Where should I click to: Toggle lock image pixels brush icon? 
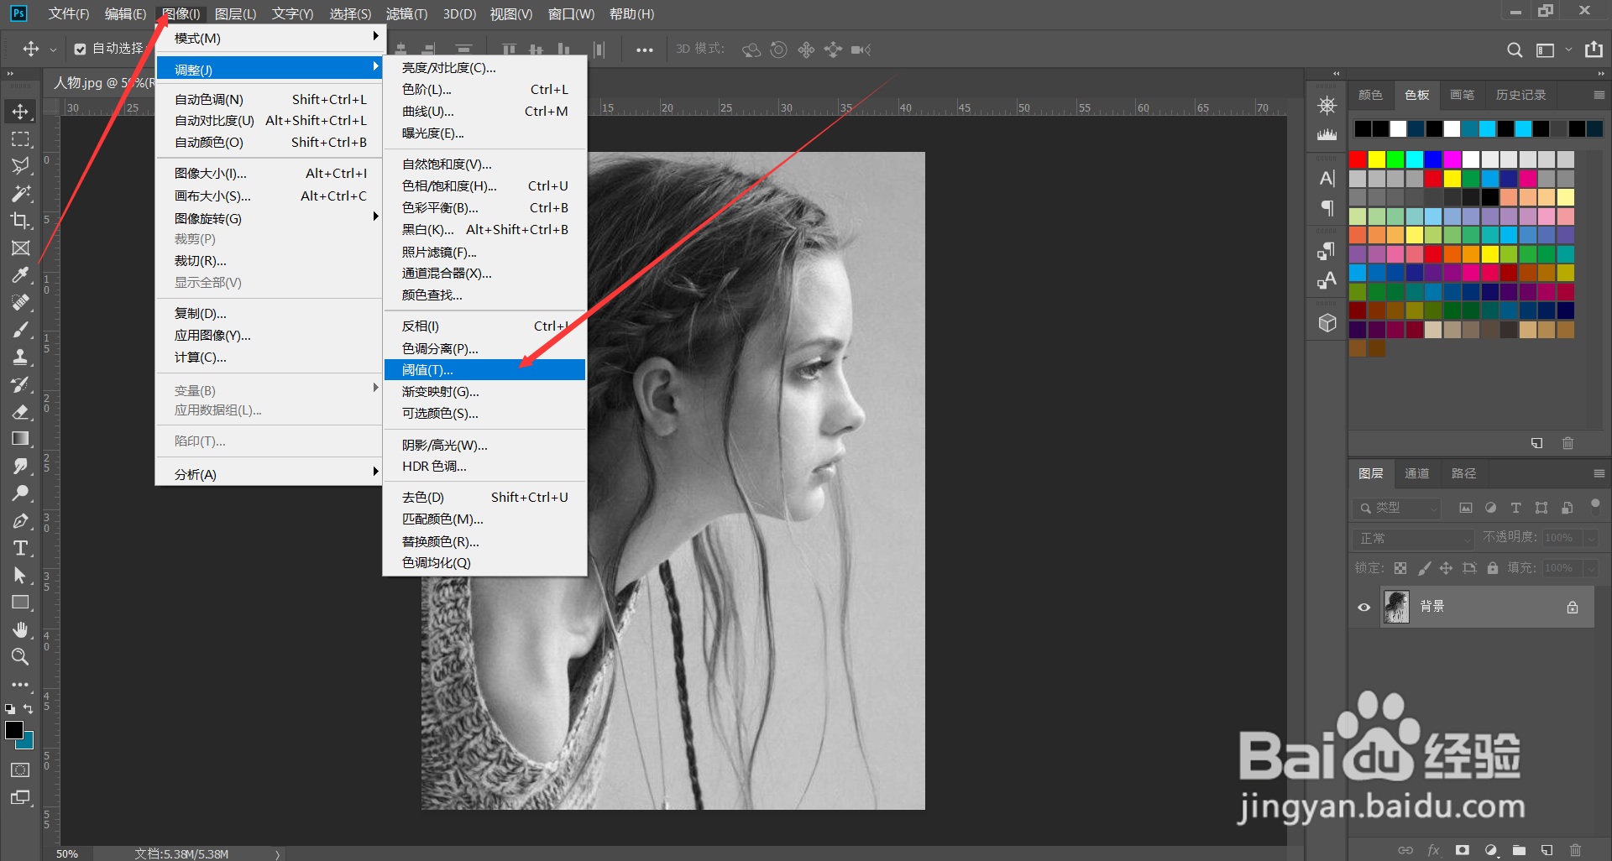[1424, 568]
